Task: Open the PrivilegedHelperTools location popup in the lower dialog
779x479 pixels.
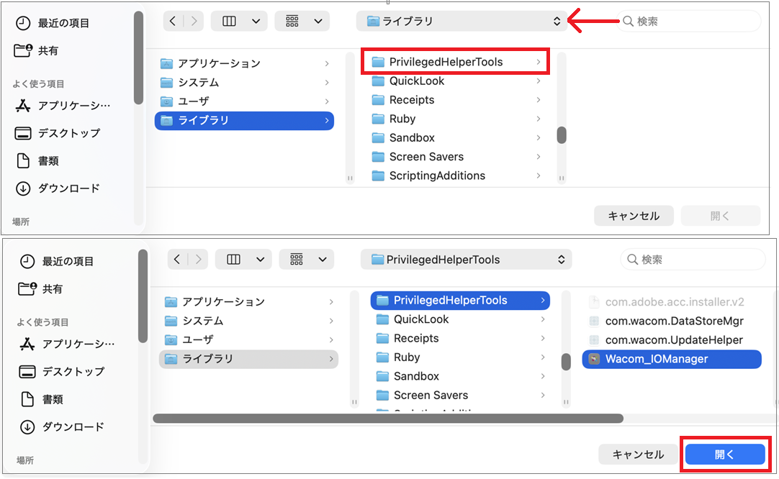Action: [x=466, y=260]
